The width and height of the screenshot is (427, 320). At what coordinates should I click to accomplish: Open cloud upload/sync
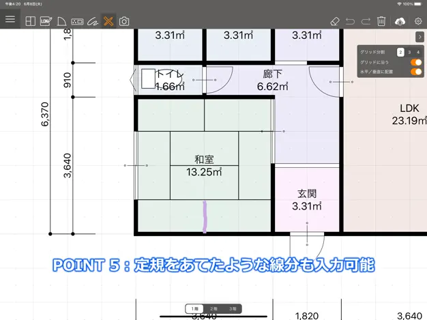400,21
